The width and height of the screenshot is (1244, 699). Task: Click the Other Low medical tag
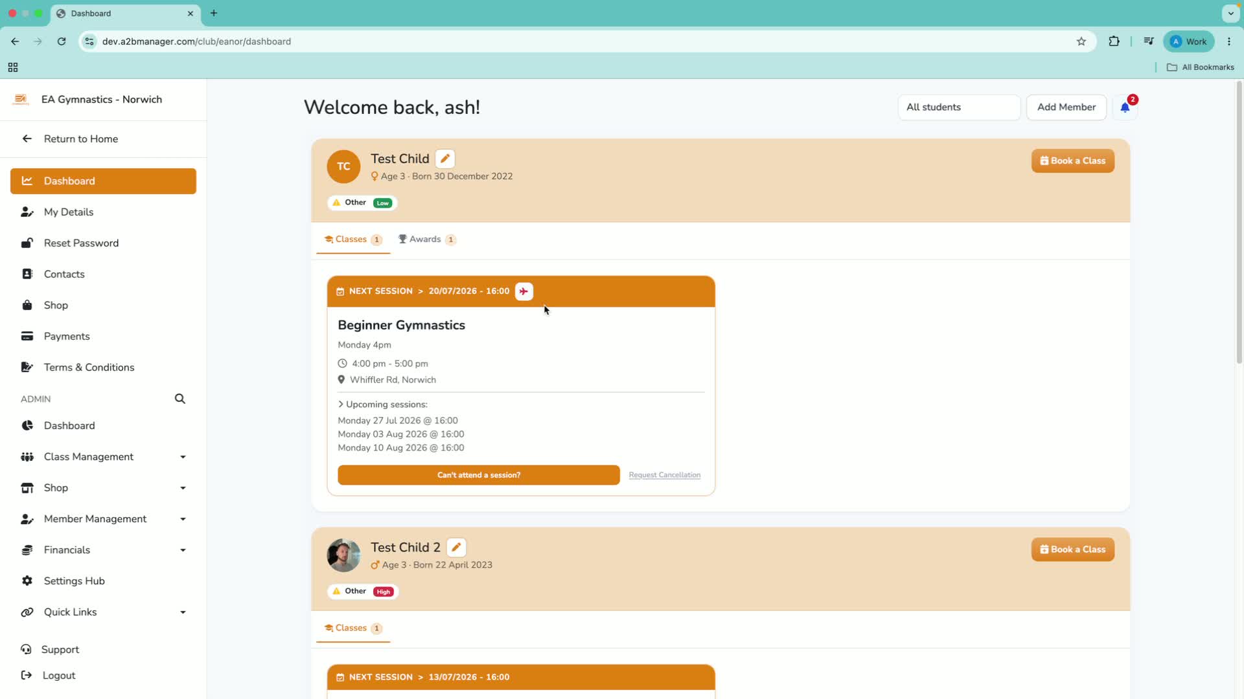point(363,203)
